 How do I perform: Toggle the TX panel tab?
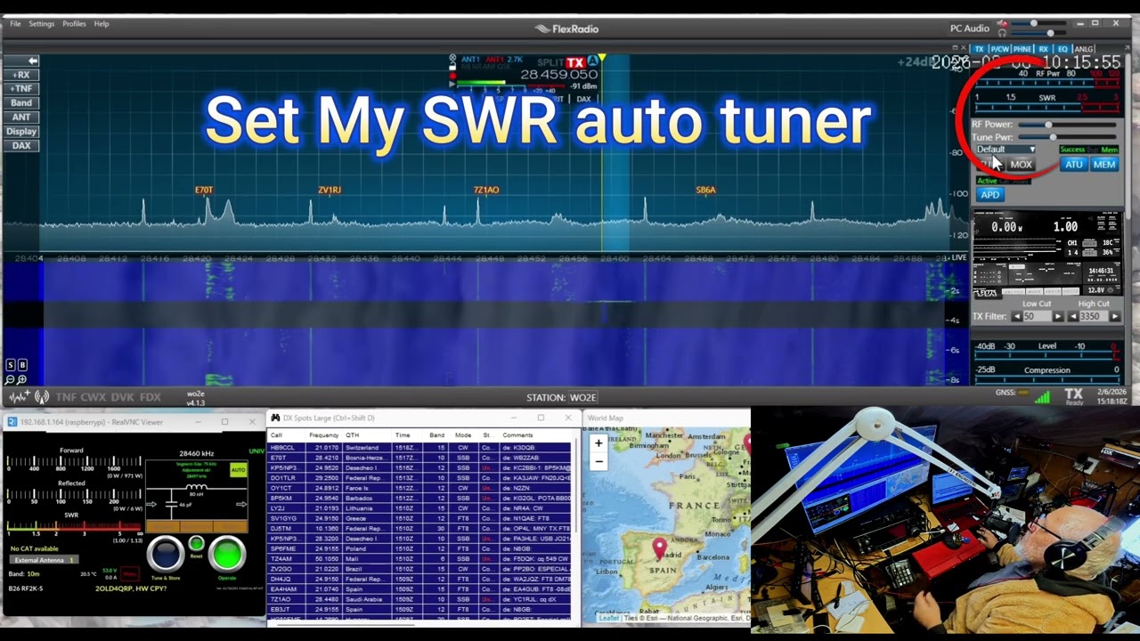click(x=979, y=49)
